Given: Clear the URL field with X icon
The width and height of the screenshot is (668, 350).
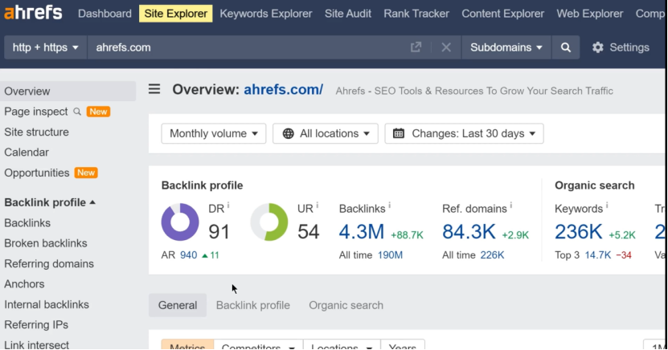Looking at the screenshot, I should coord(446,47).
